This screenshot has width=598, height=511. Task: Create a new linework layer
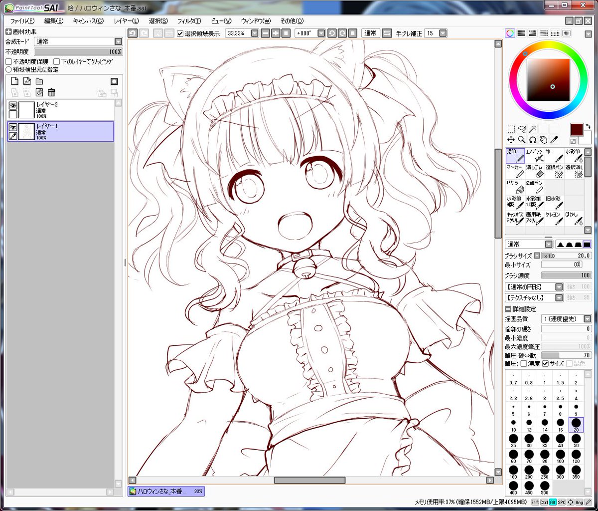click(x=27, y=81)
